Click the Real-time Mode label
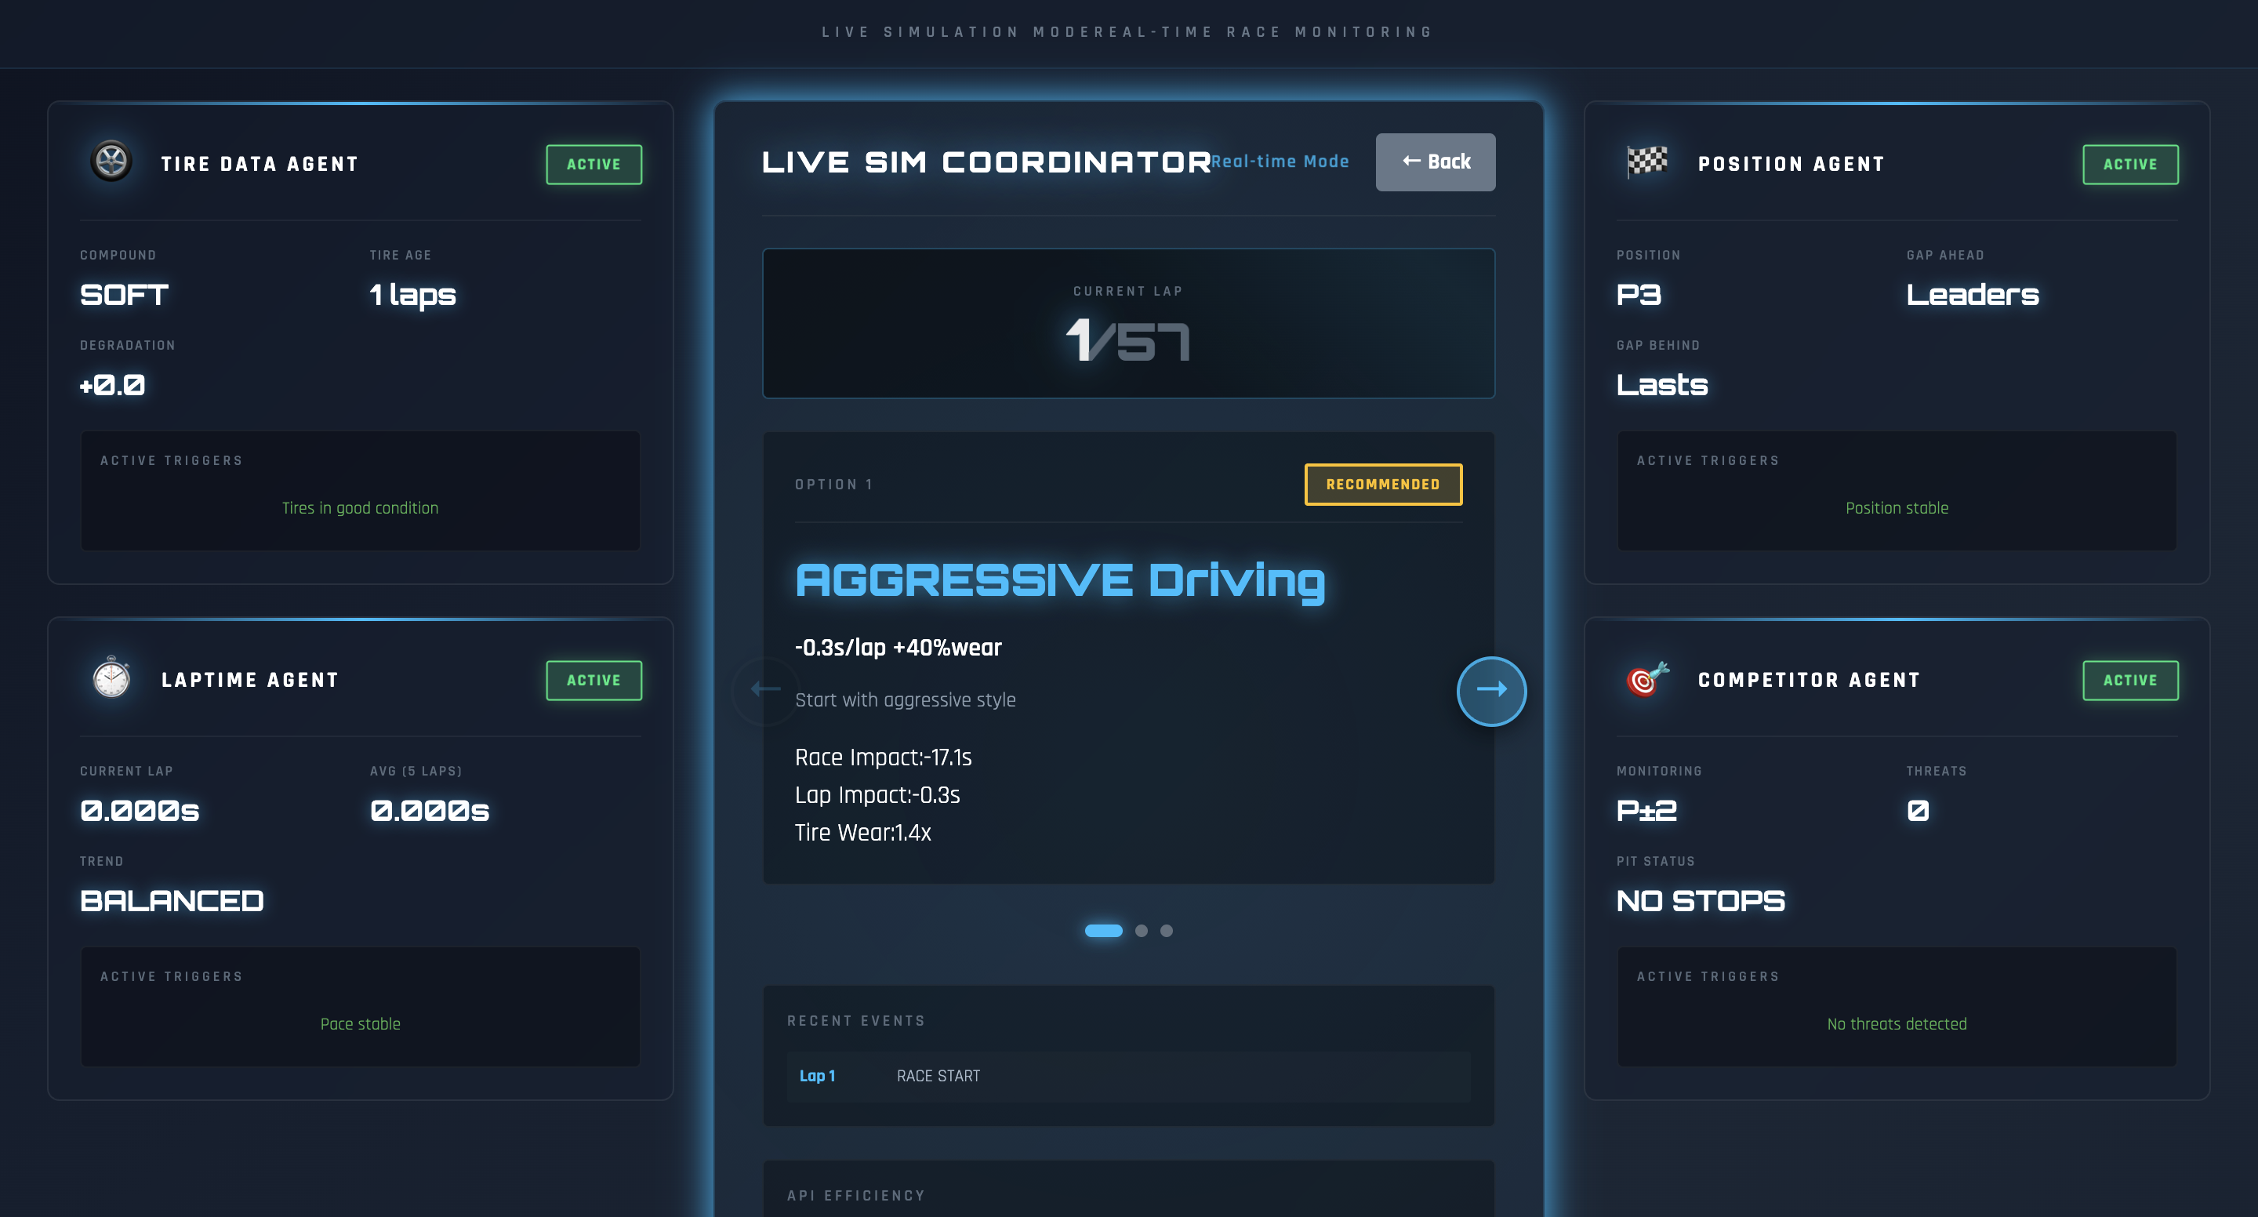2258x1217 pixels. (x=1280, y=162)
